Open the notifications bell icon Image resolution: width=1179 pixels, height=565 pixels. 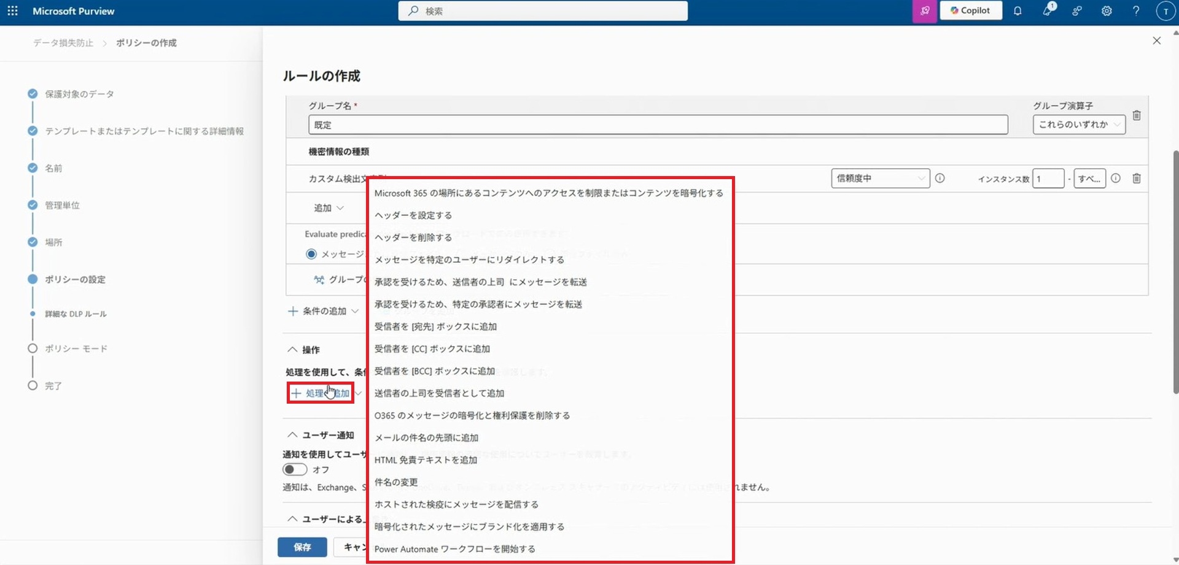(x=1018, y=11)
